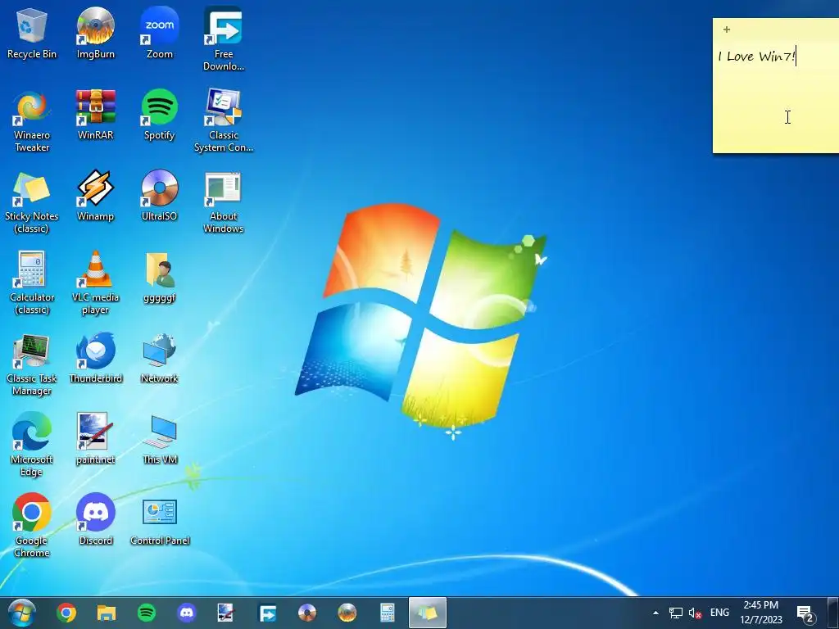Select the This VM desktop icon
Screen dimensions: 839x629
160,439
